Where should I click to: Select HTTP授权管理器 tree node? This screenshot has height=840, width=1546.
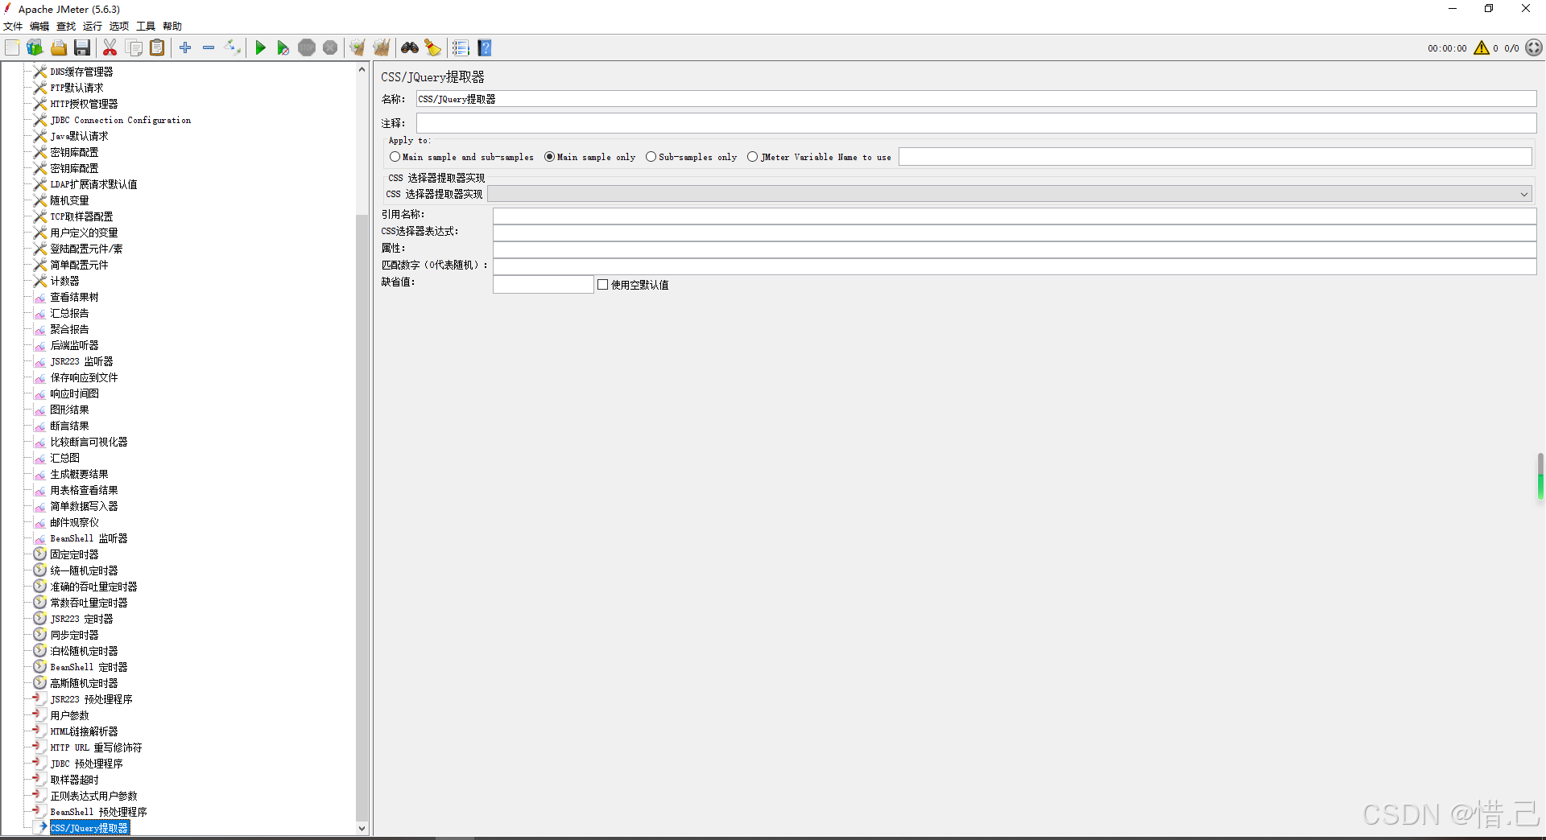84,104
